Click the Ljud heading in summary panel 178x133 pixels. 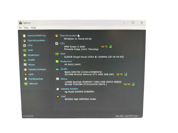(63, 96)
